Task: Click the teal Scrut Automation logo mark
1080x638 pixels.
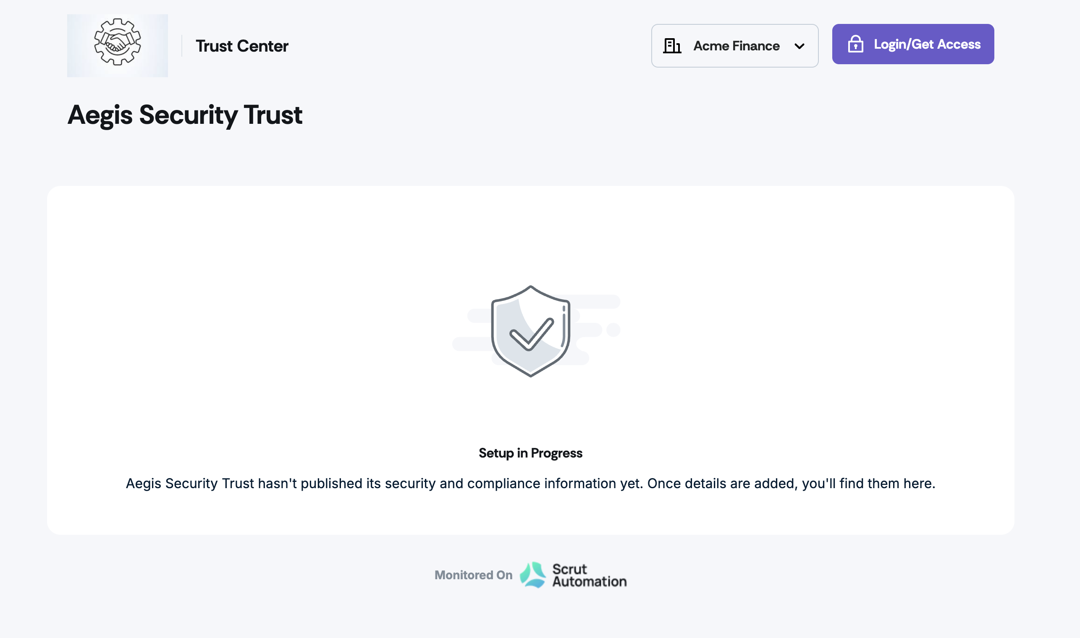Action: tap(532, 575)
